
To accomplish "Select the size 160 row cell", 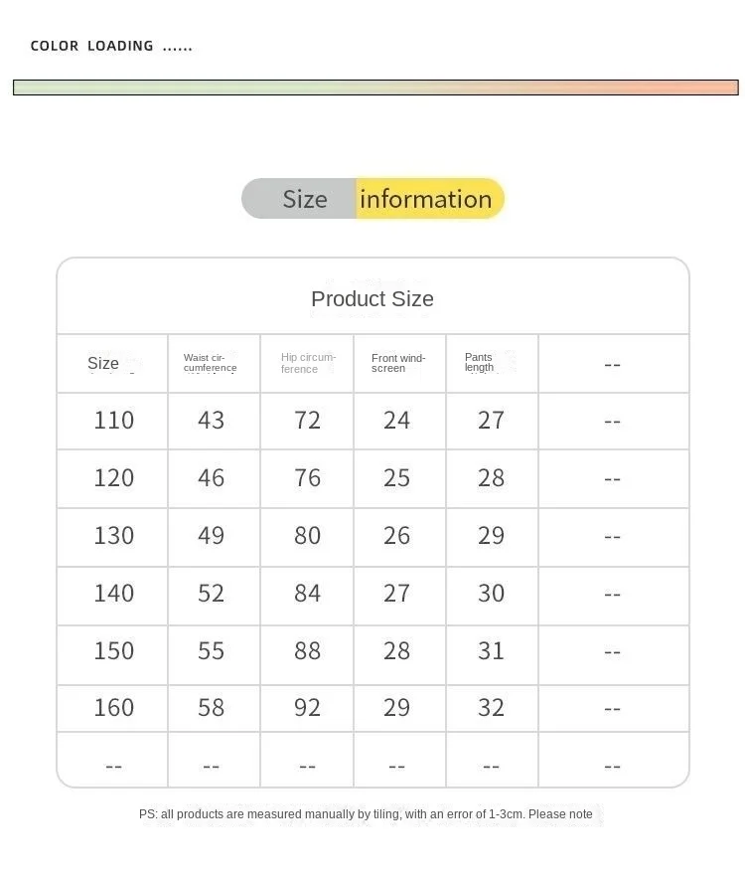I will pyautogui.click(x=113, y=708).
